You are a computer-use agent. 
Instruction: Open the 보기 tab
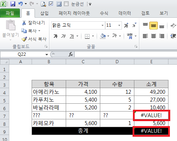tap(164, 13)
